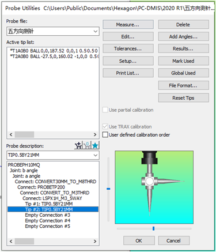Select Empty Connection #3 in the tree

pyautogui.click(x=47, y=215)
